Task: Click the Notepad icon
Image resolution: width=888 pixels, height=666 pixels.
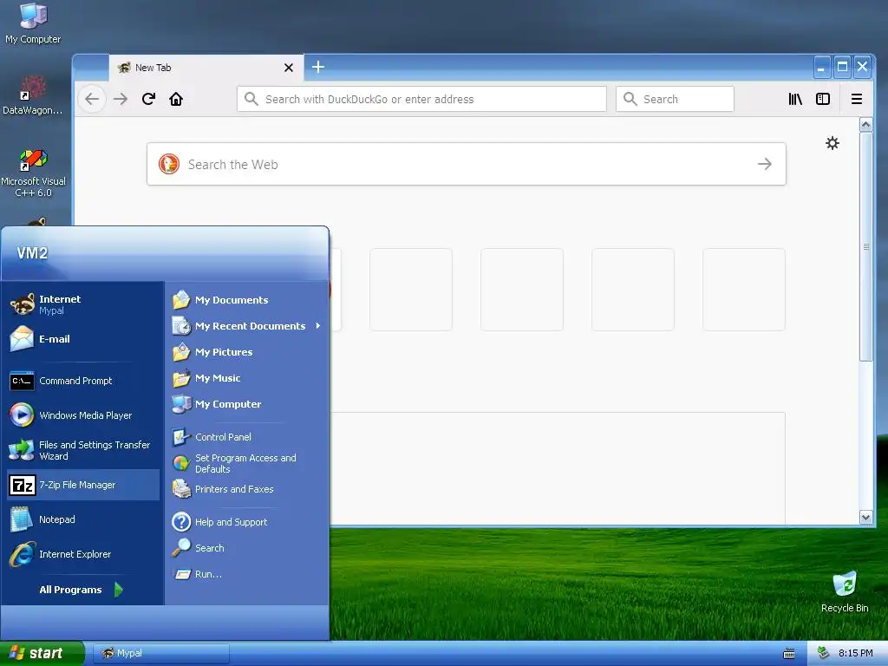Action: pyautogui.click(x=22, y=519)
